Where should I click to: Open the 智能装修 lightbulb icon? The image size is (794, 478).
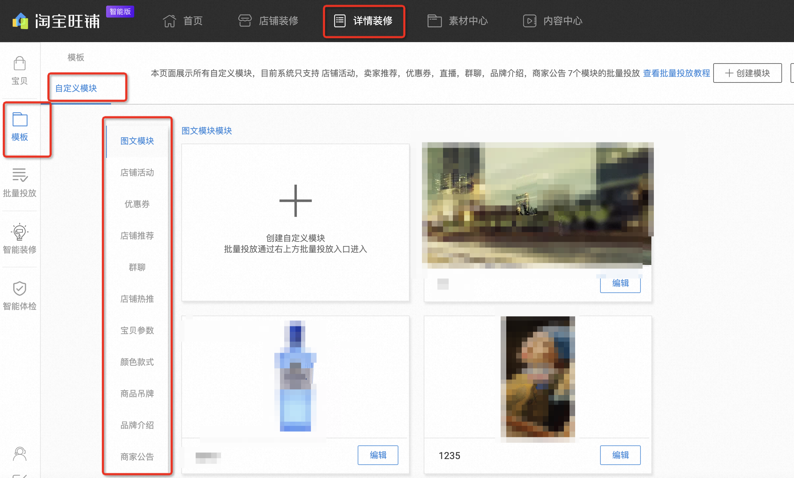point(20,232)
